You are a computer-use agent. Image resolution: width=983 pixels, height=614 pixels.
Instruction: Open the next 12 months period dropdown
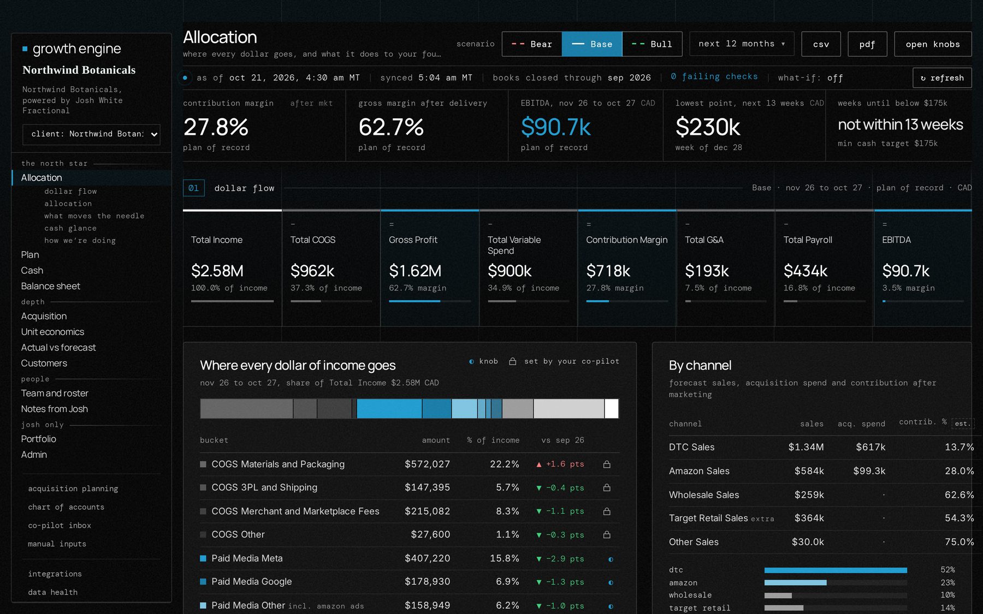tap(741, 44)
